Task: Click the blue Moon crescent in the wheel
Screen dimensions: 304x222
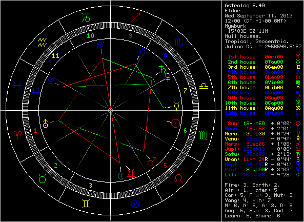Action: (x=141, y=52)
